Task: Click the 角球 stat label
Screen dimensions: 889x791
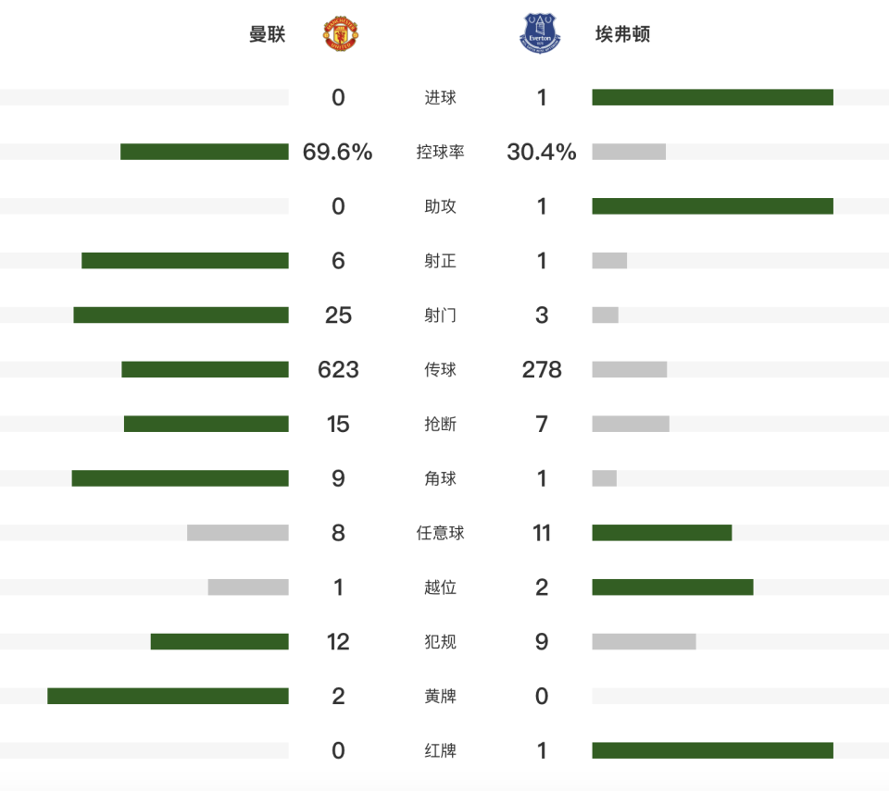Action: click(440, 478)
